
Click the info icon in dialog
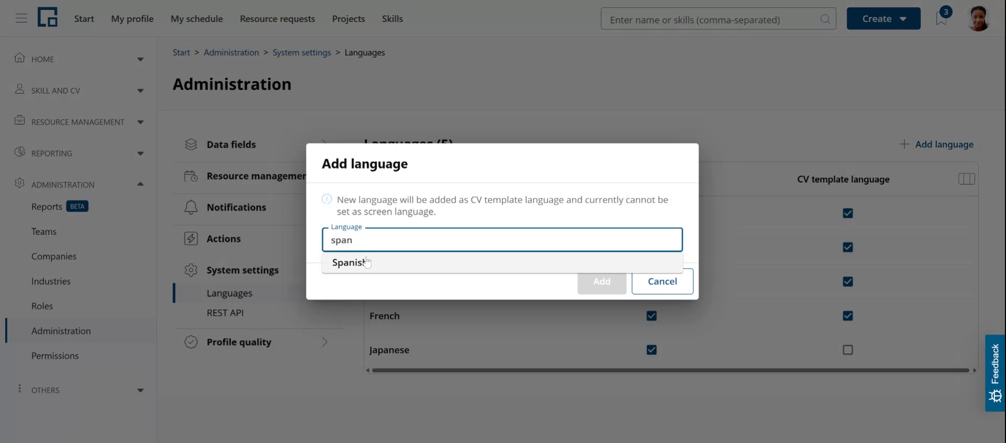pyautogui.click(x=326, y=199)
